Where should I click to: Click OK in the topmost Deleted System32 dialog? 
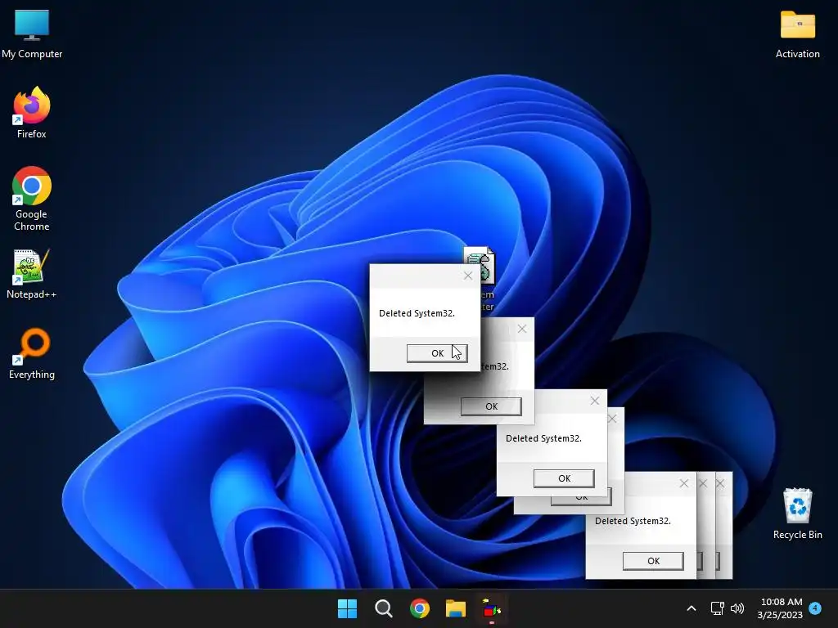tap(437, 353)
